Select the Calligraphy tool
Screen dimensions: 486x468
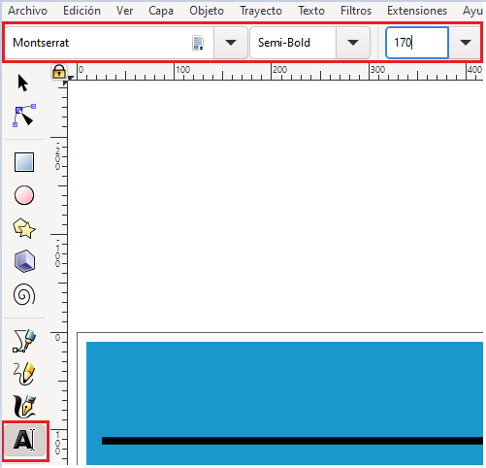(x=24, y=407)
